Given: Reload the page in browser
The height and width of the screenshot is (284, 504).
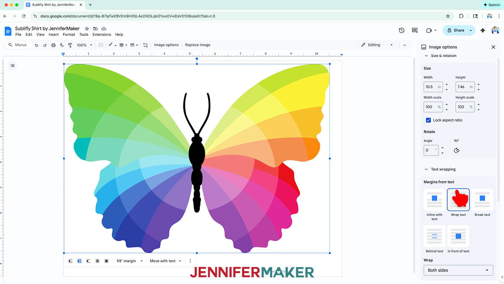Looking at the screenshot, I should tap(24, 16).
